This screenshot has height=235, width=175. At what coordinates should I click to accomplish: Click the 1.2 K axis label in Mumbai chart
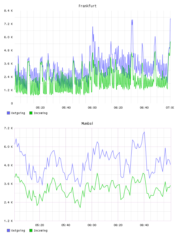tap(8, 221)
